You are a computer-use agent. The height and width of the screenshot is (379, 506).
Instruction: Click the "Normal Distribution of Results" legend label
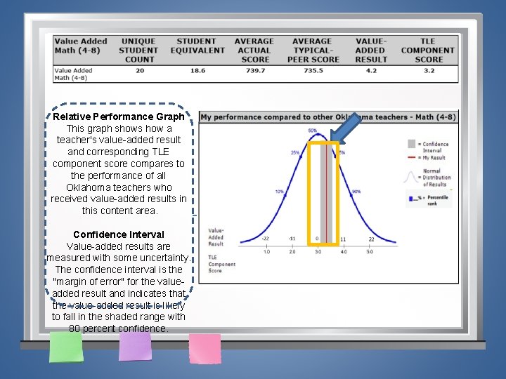pos(436,178)
